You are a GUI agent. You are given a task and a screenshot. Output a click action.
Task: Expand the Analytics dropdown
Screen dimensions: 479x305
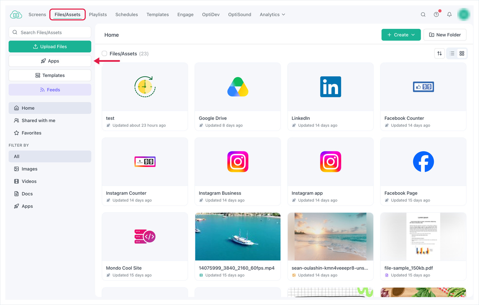272,15
